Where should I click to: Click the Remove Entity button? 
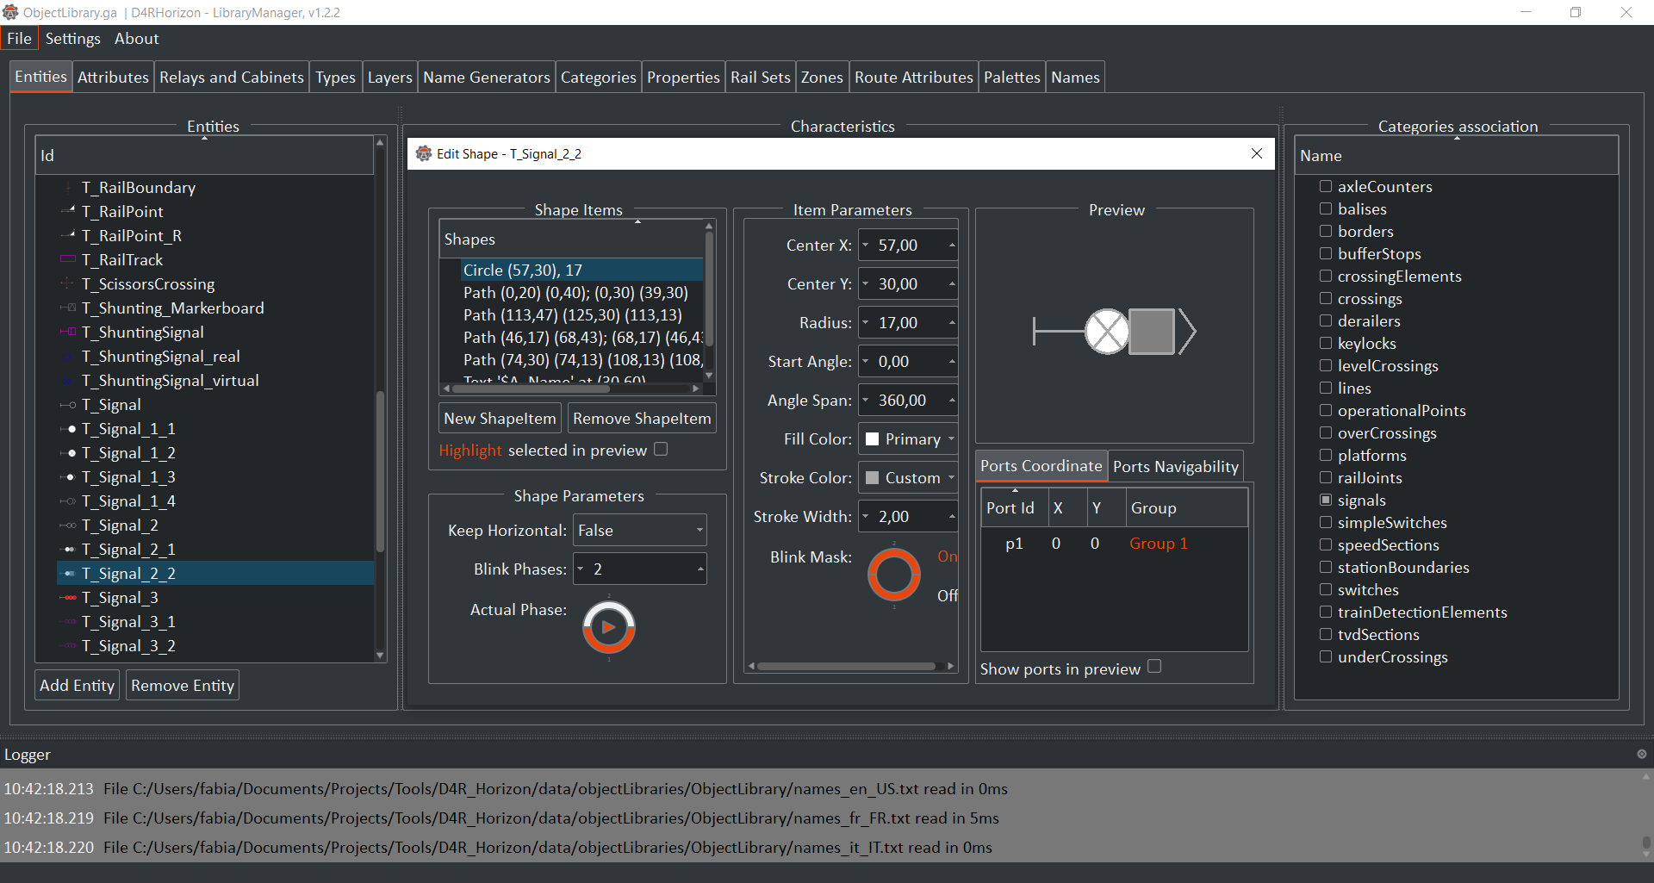point(183,686)
